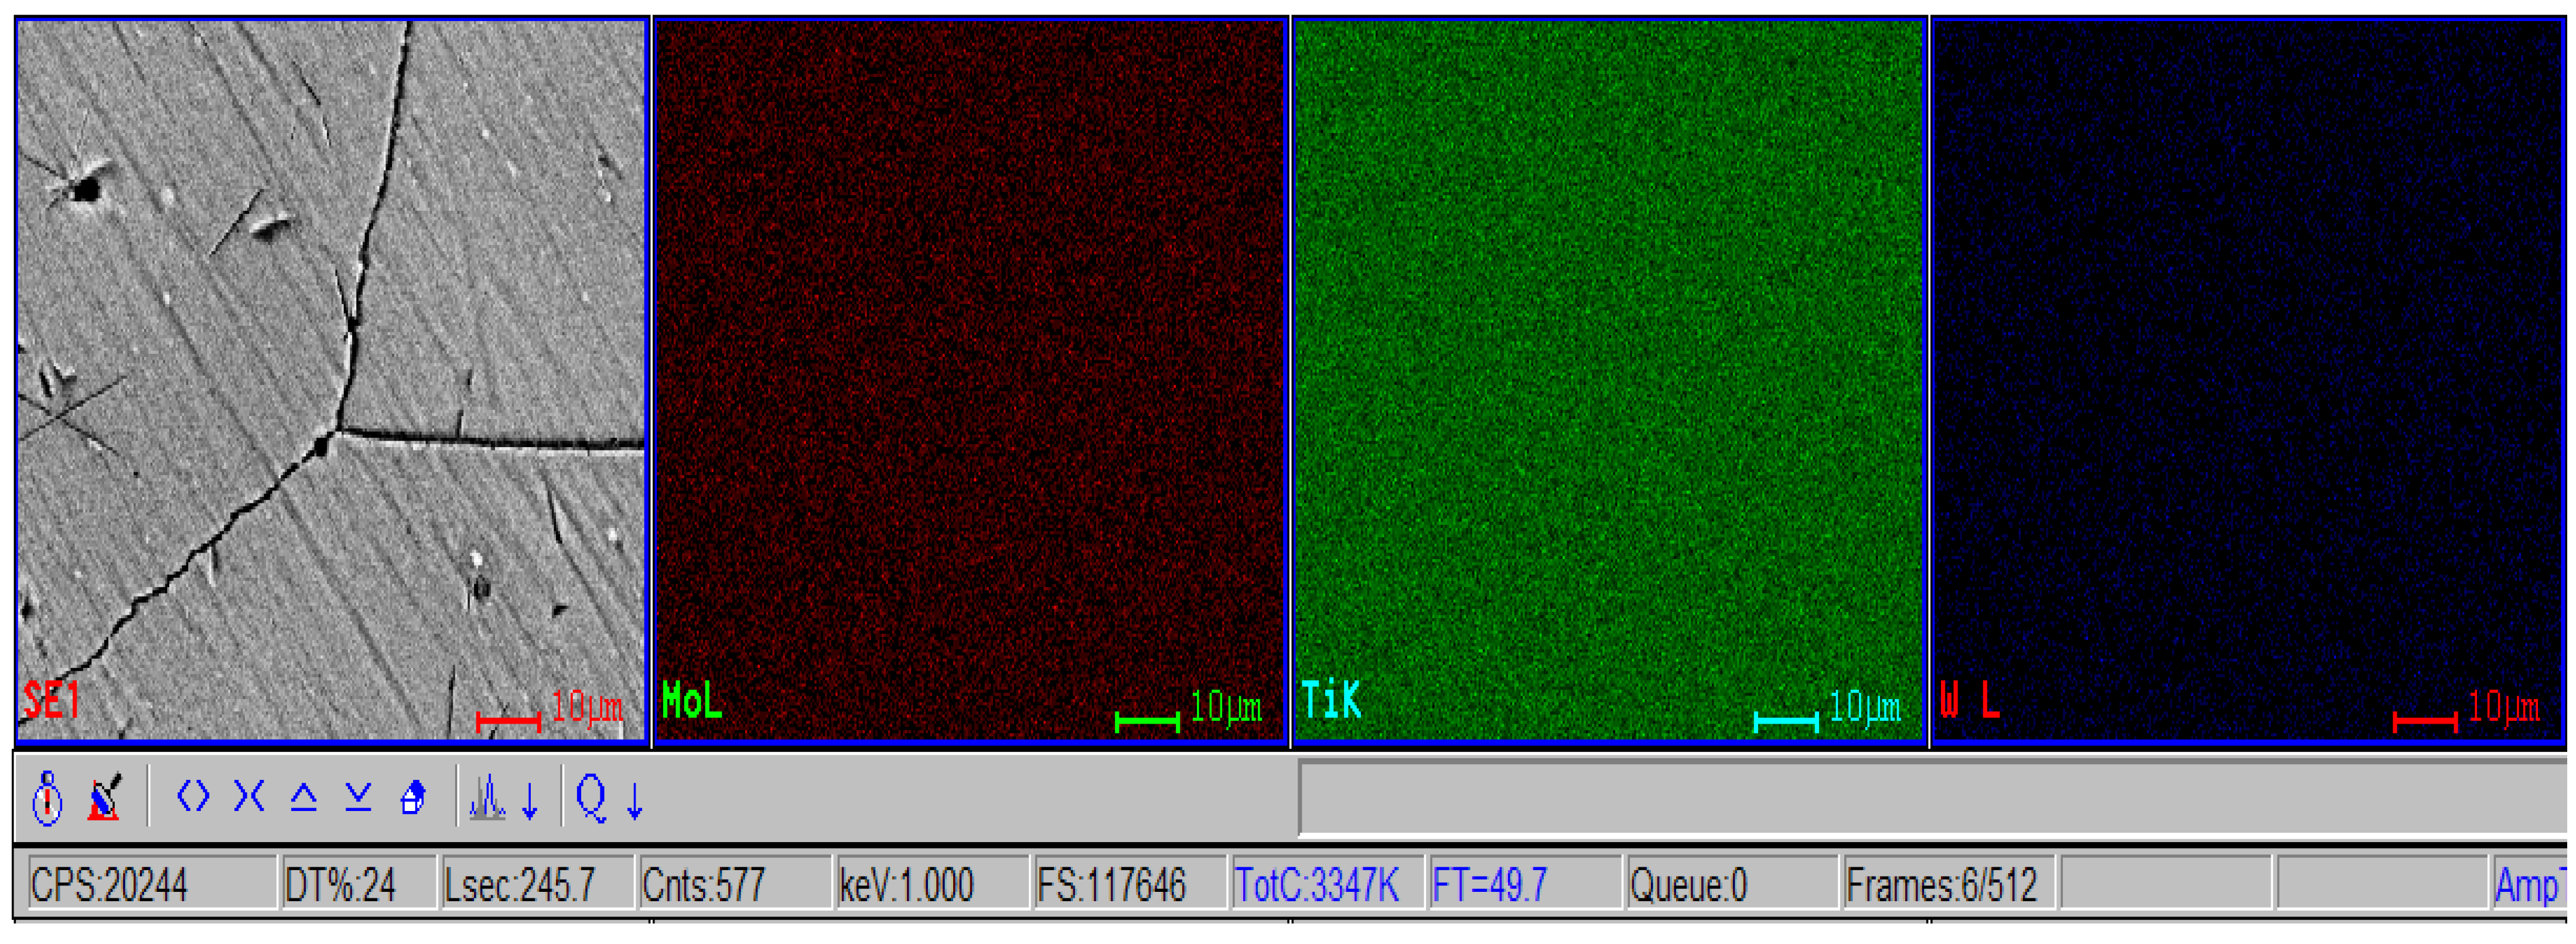Click the CPS:20244 status field

[152, 884]
